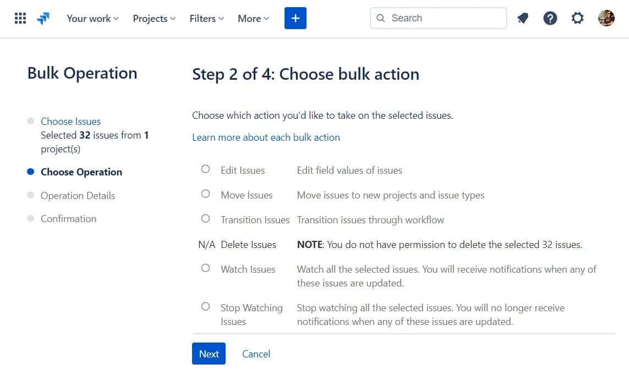Open the Filters dropdown menu

click(206, 19)
